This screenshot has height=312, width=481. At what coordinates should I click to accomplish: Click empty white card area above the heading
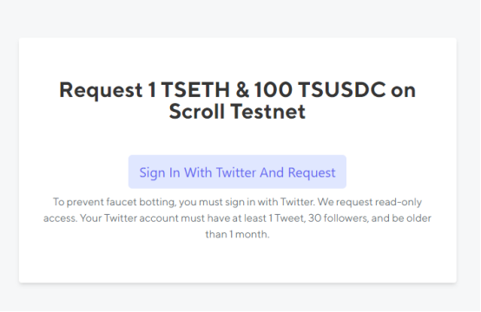[x=237, y=57]
